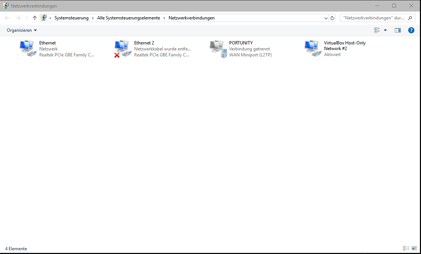
Task: Select the Ethernet network adapter icon
Action: tap(28, 49)
